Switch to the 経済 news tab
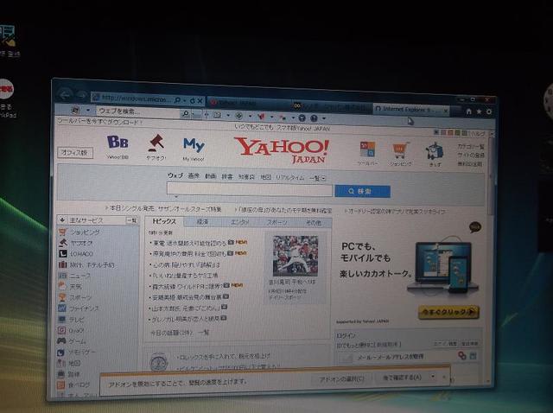Screen dimensions: 553x413 coord(202,222)
